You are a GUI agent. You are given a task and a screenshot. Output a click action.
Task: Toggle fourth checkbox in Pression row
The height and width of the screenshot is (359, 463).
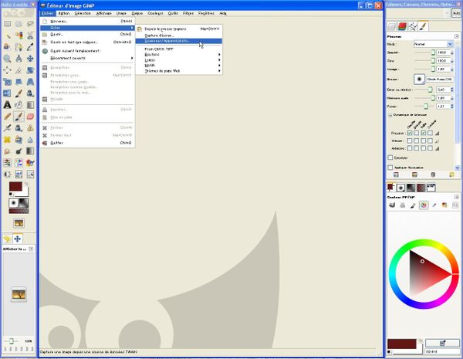pyautogui.click(x=431, y=133)
